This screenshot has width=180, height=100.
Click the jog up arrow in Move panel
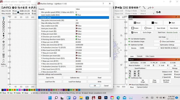135,71
